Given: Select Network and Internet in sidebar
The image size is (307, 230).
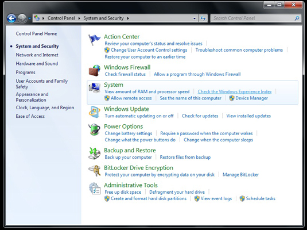Looking at the screenshot, I should (37, 55).
